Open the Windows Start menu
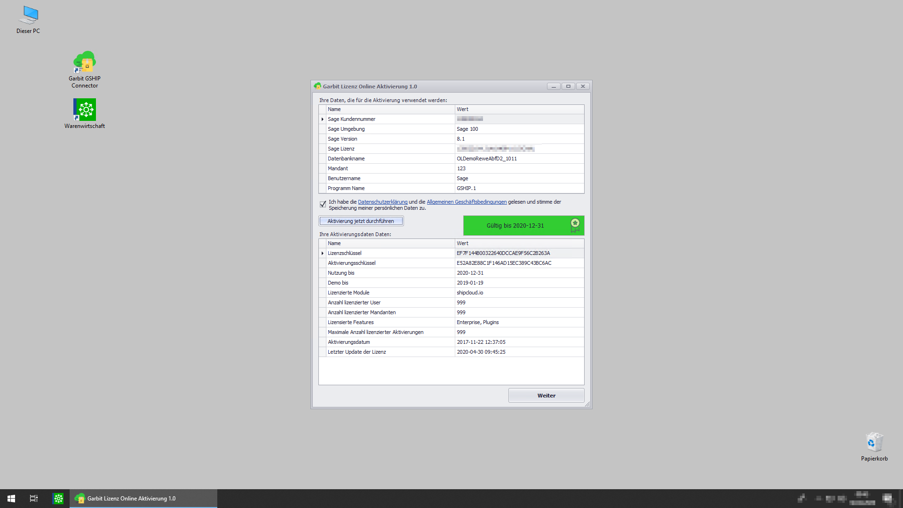This screenshot has width=903, height=508. [x=11, y=499]
